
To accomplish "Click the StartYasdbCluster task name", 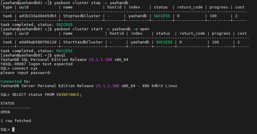I will click(84, 42).
